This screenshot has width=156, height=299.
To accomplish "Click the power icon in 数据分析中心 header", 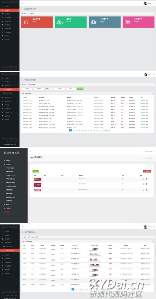I will click(154, 3).
